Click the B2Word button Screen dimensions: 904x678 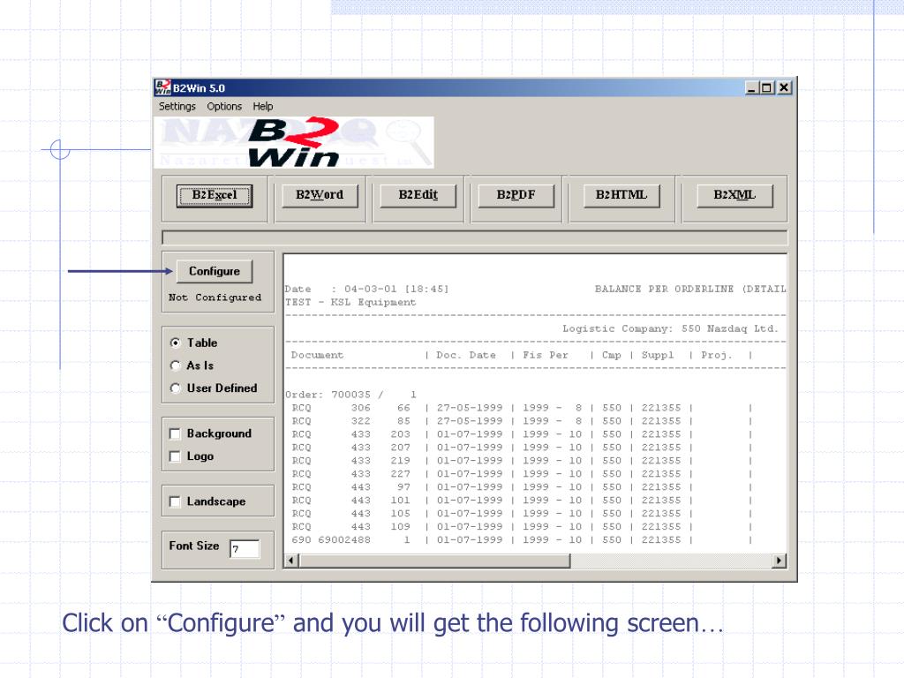320,195
